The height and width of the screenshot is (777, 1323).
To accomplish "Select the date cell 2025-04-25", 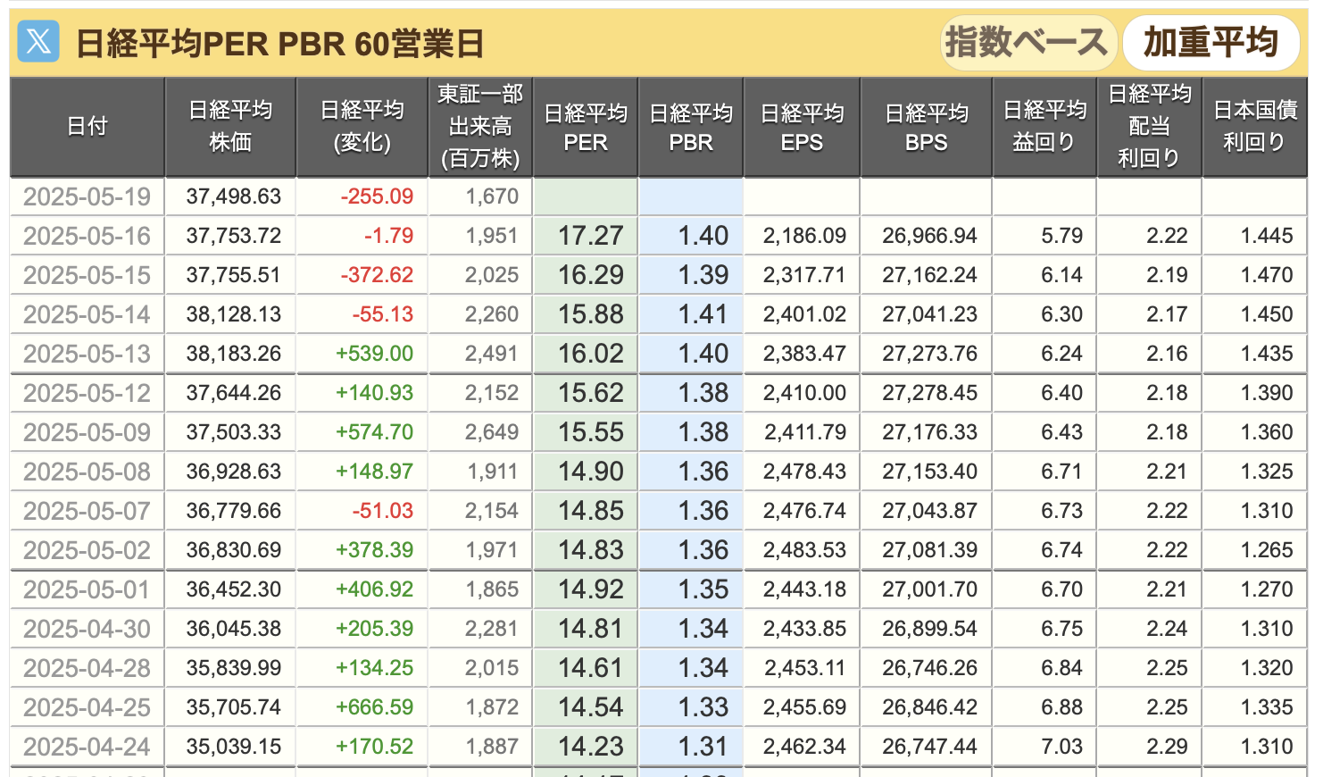I will coord(87,707).
